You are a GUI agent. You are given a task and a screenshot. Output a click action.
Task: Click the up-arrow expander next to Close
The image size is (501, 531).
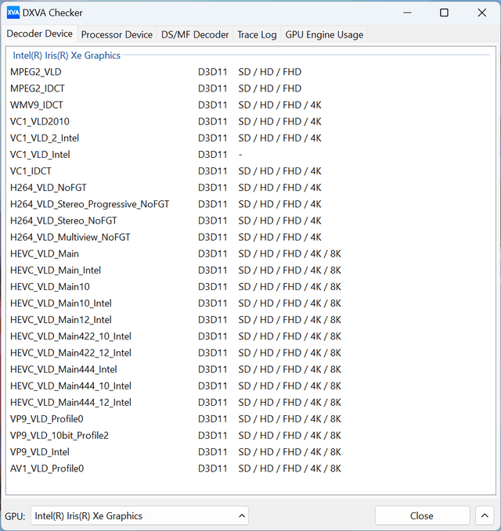coord(485,516)
